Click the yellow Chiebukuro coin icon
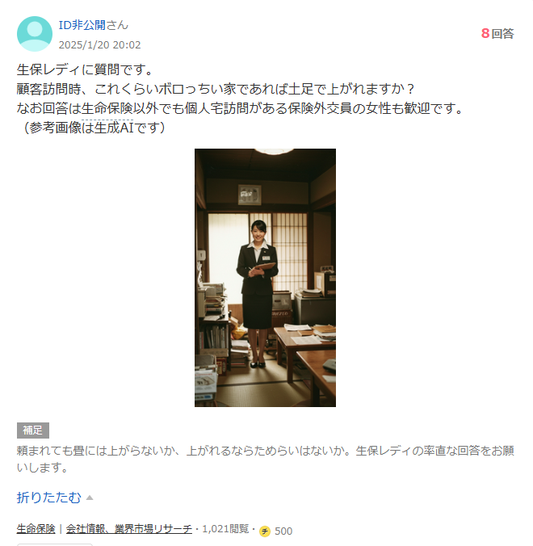 (265, 531)
